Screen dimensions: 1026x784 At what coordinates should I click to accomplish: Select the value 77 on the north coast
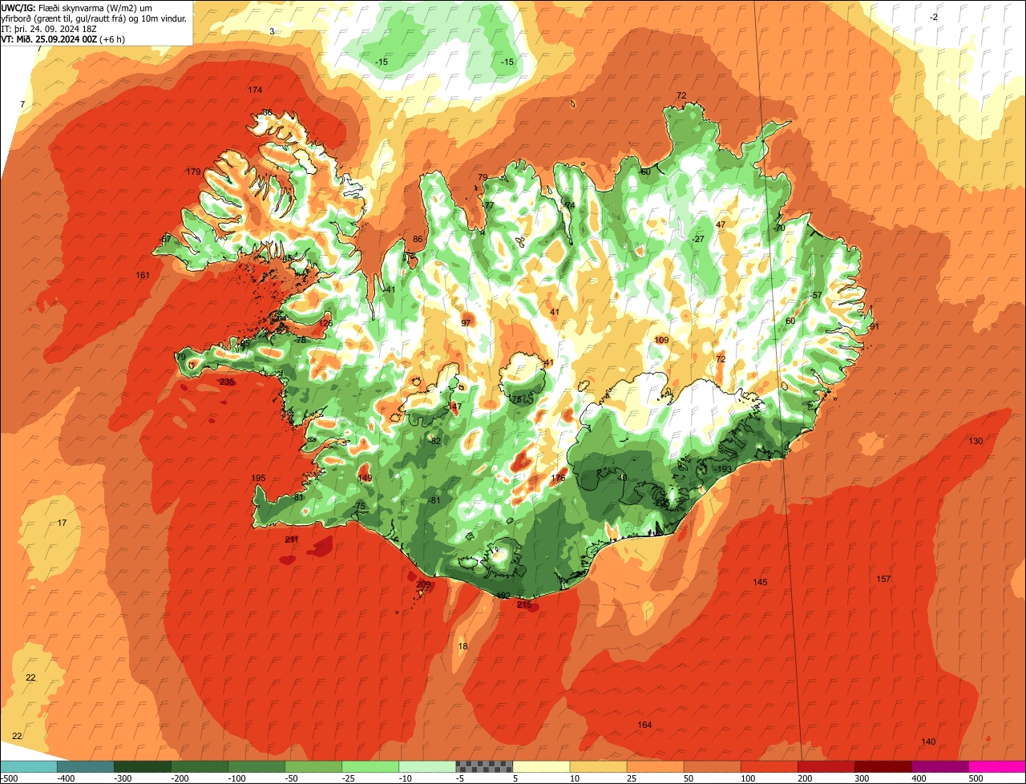point(489,205)
